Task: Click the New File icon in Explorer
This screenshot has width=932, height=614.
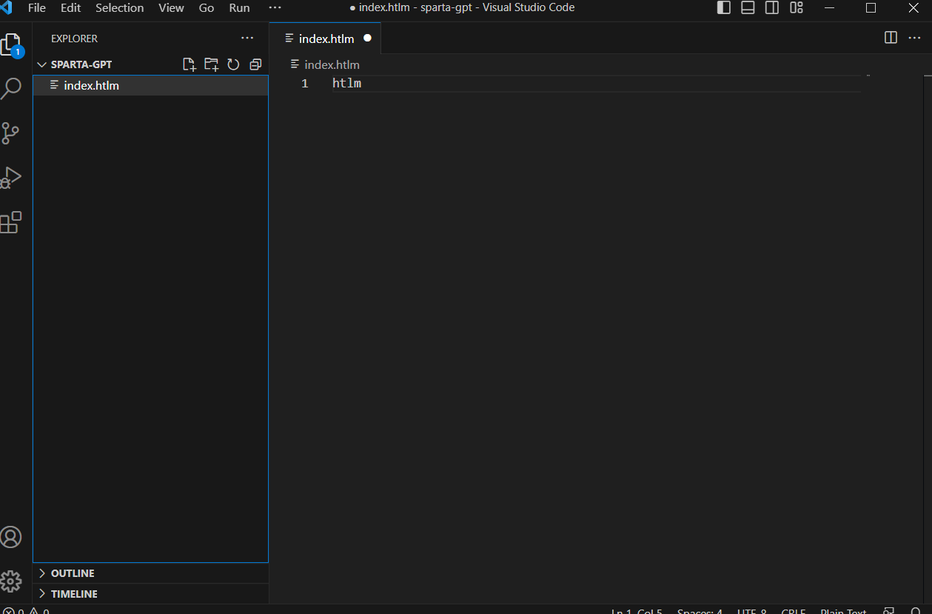Action: pyautogui.click(x=189, y=64)
